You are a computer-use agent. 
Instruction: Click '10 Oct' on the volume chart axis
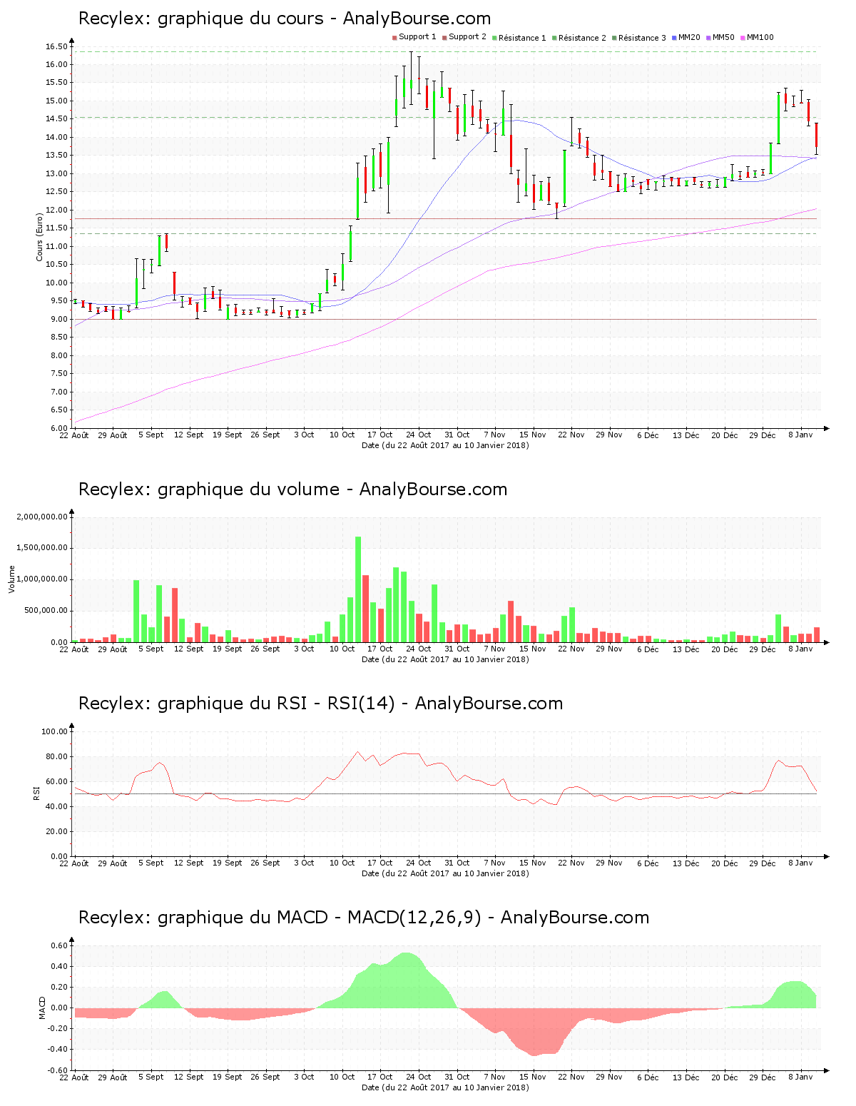[x=342, y=649]
